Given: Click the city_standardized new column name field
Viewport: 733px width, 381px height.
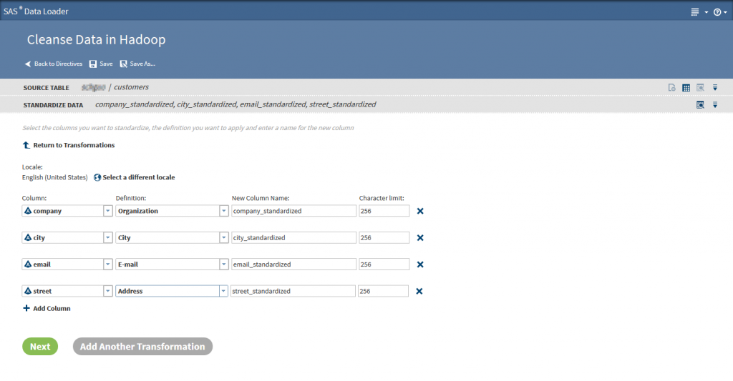Looking at the screenshot, I should coord(293,238).
